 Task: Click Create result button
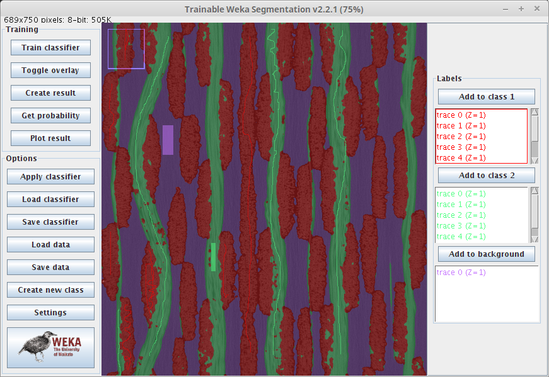coord(50,93)
